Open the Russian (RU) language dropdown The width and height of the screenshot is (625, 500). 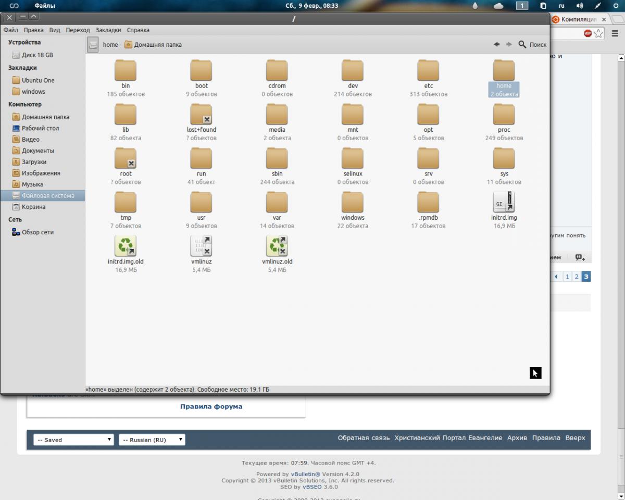pos(152,440)
